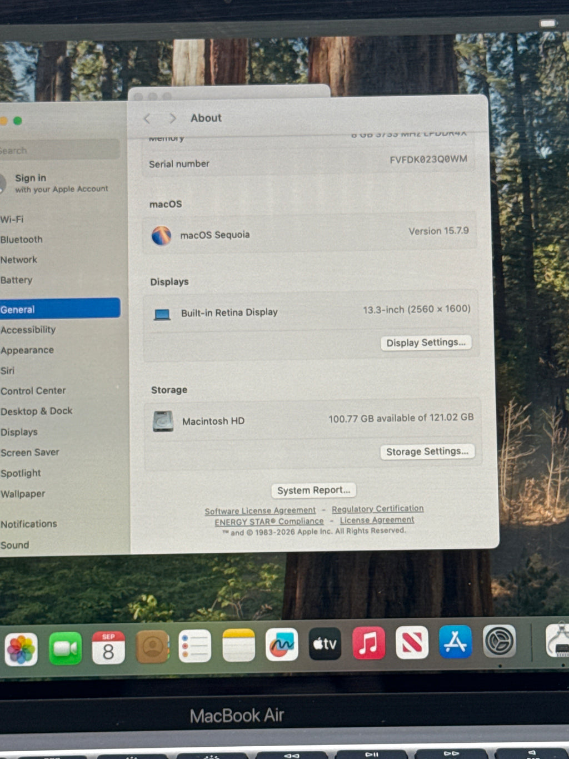Click System Settings icon in Dock

point(499,641)
